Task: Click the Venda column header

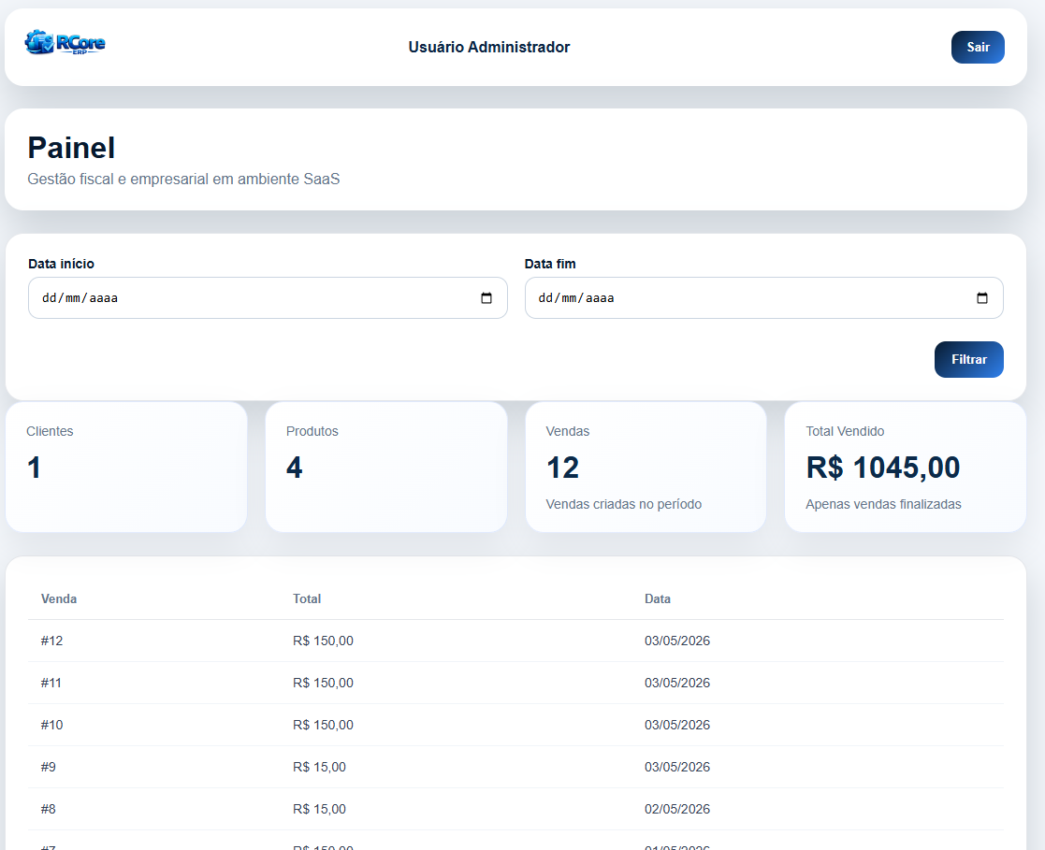Action: point(59,598)
